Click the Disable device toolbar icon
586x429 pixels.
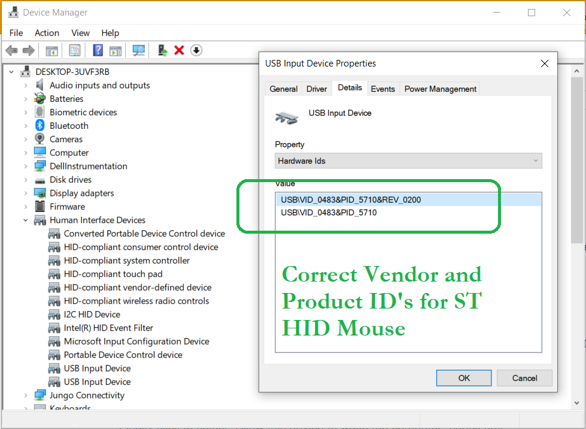coord(196,50)
